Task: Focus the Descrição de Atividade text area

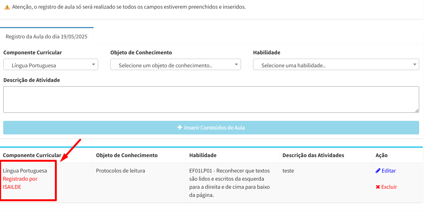Action: 211,100
